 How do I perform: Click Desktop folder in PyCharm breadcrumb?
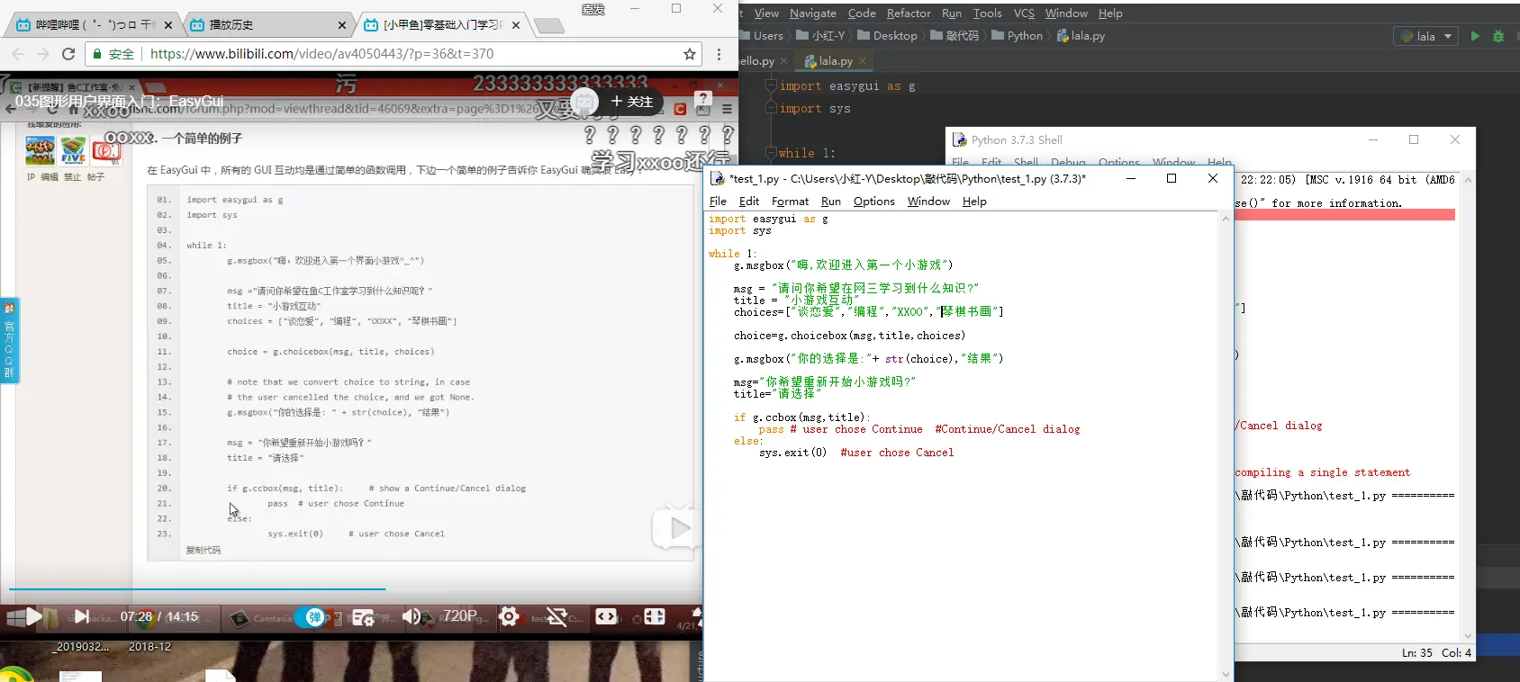(x=887, y=36)
